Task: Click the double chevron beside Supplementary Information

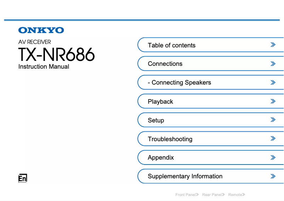Action: (273, 176)
